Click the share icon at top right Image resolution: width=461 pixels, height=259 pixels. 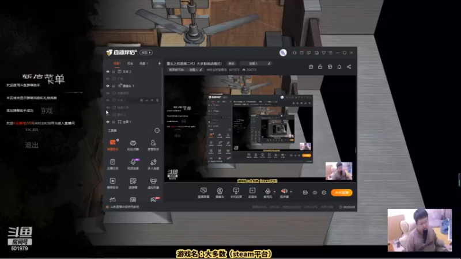[349, 67]
